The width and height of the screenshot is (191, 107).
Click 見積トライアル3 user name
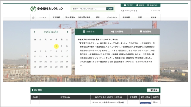129,11
